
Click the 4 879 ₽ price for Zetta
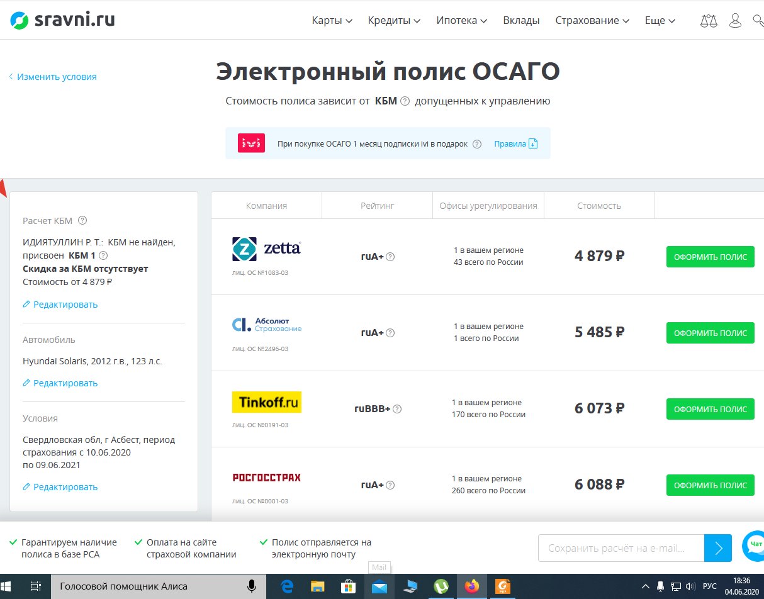(599, 256)
